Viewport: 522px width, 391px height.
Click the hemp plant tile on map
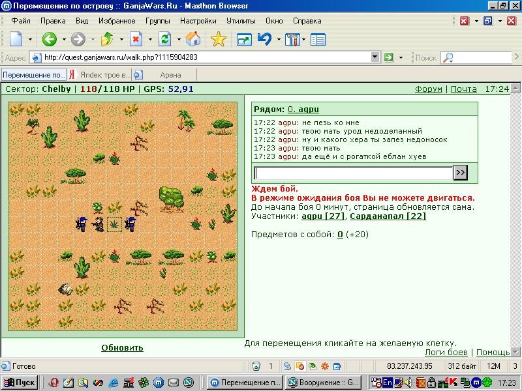[114, 224]
